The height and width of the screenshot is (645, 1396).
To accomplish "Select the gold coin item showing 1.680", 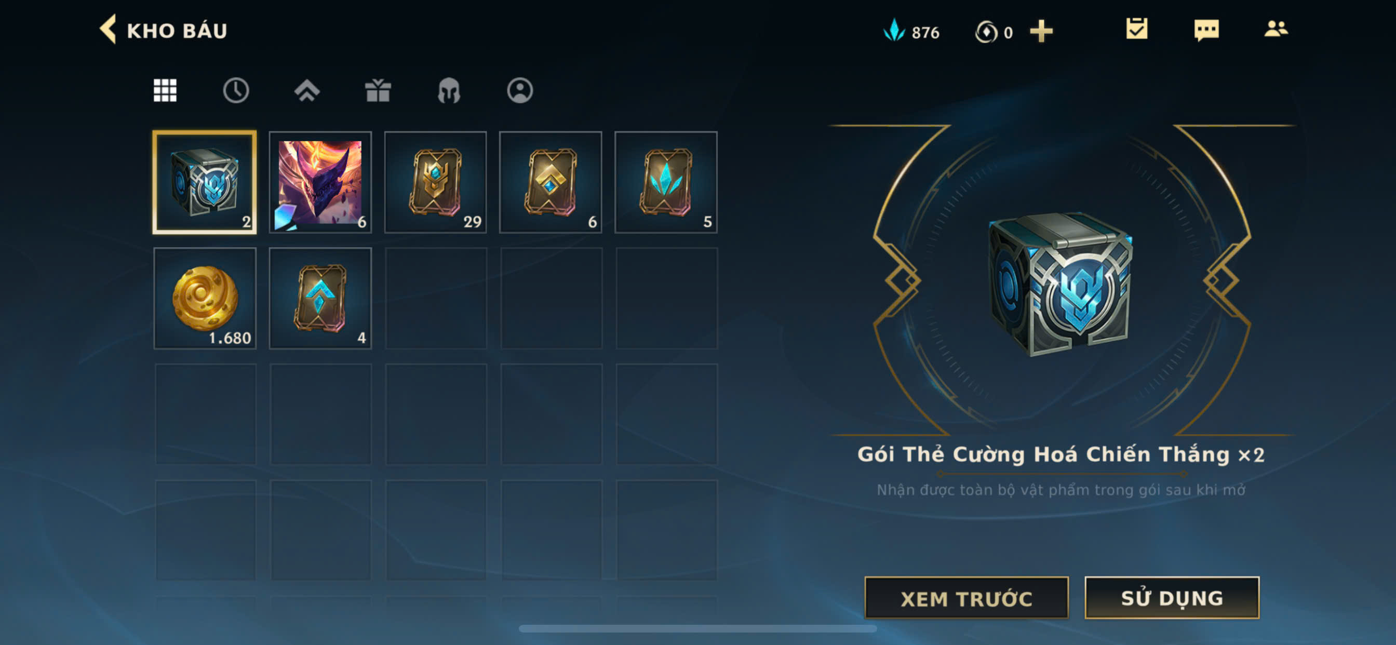I will [x=204, y=298].
